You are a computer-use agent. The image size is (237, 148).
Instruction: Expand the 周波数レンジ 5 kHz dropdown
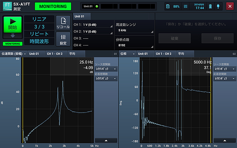(x=133, y=27)
